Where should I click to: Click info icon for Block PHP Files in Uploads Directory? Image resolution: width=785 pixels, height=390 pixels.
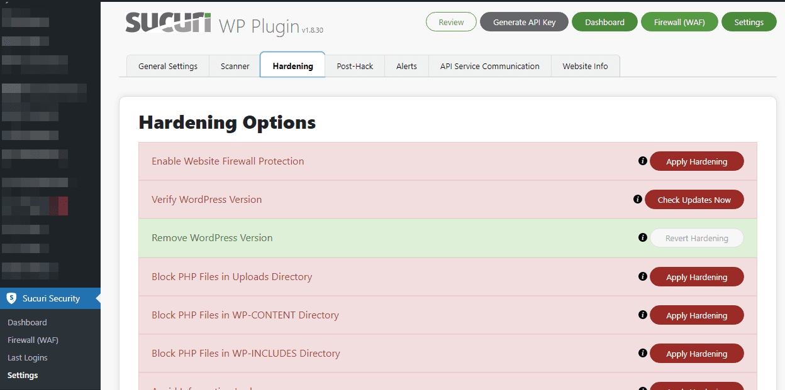tap(643, 276)
